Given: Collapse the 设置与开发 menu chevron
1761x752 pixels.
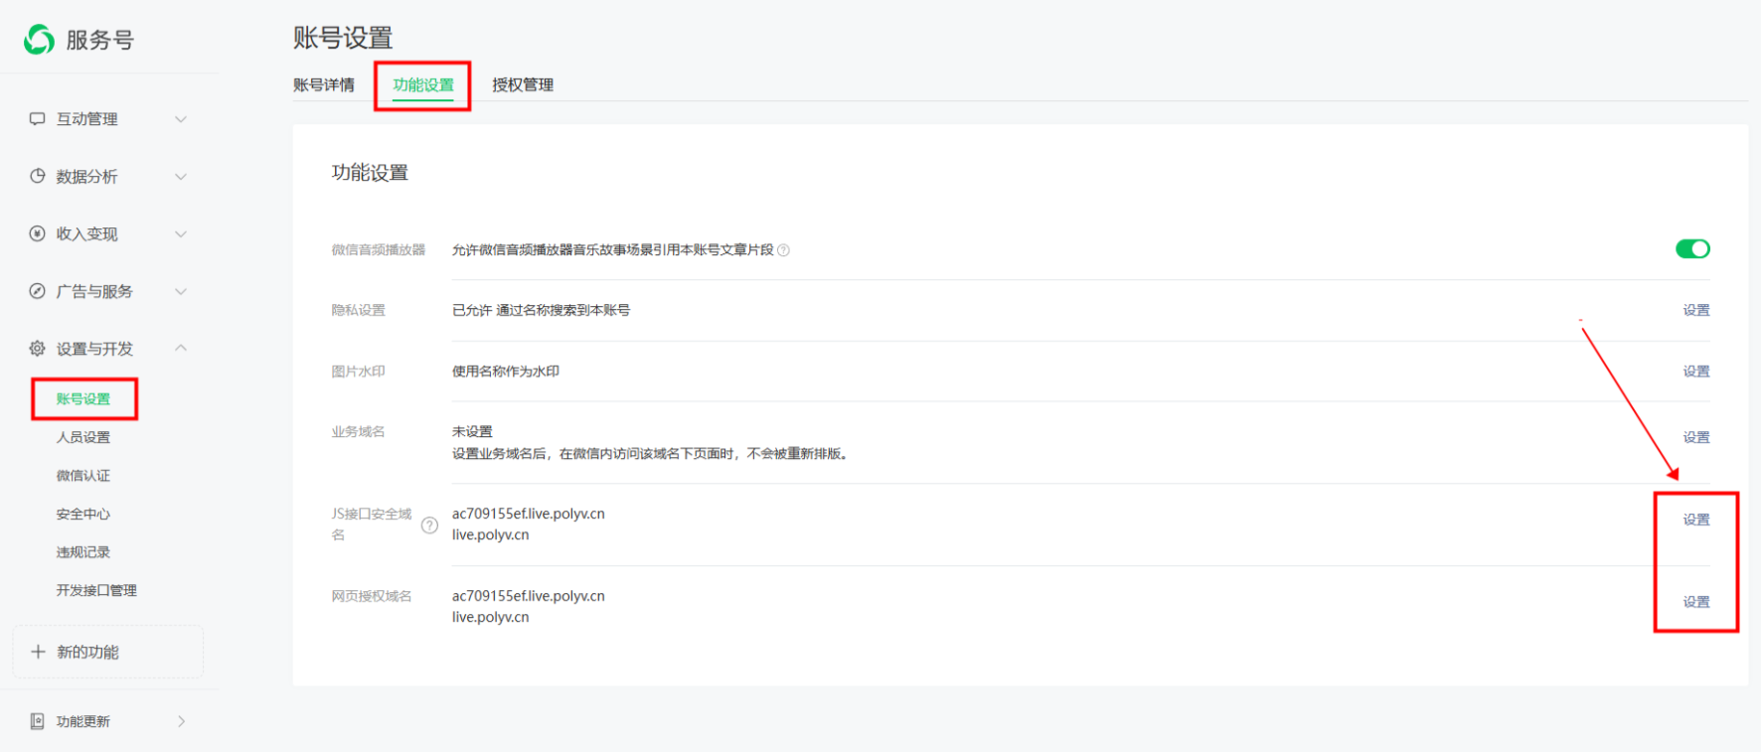Looking at the screenshot, I should (181, 348).
